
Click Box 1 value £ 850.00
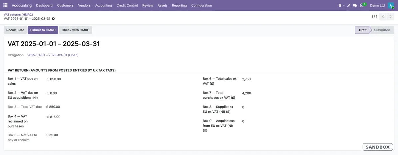pyautogui.click(x=54, y=79)
